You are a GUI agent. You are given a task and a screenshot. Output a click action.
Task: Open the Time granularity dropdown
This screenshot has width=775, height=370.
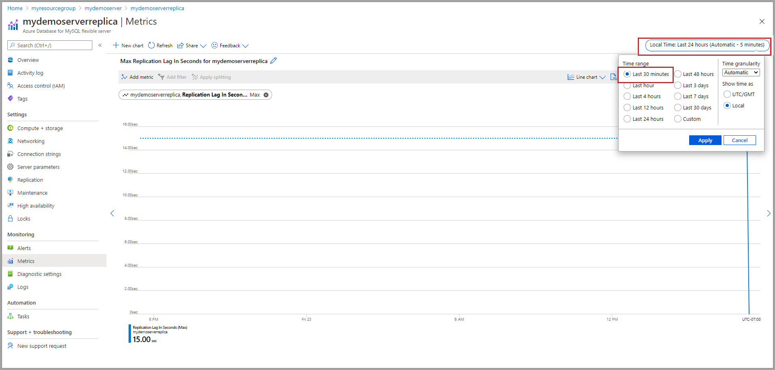741,73
